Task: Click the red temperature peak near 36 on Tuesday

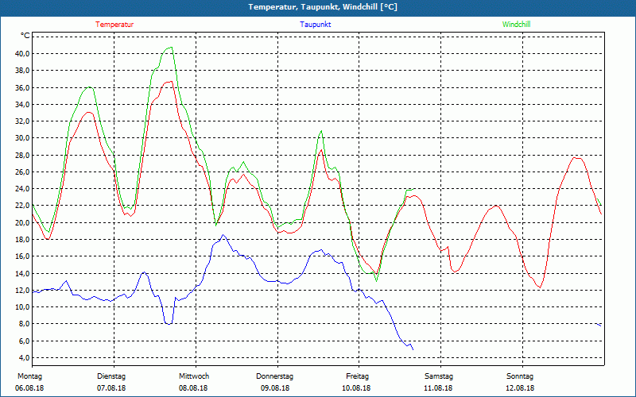Action: tap(170, 82)
